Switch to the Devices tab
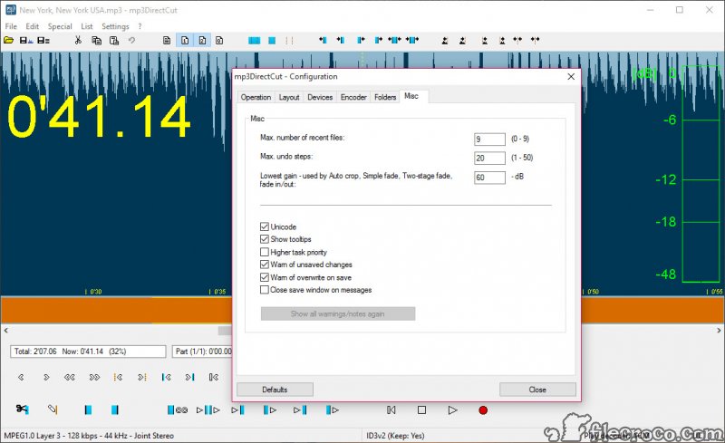This screenshot has width=725, height=443. [320, 97]
